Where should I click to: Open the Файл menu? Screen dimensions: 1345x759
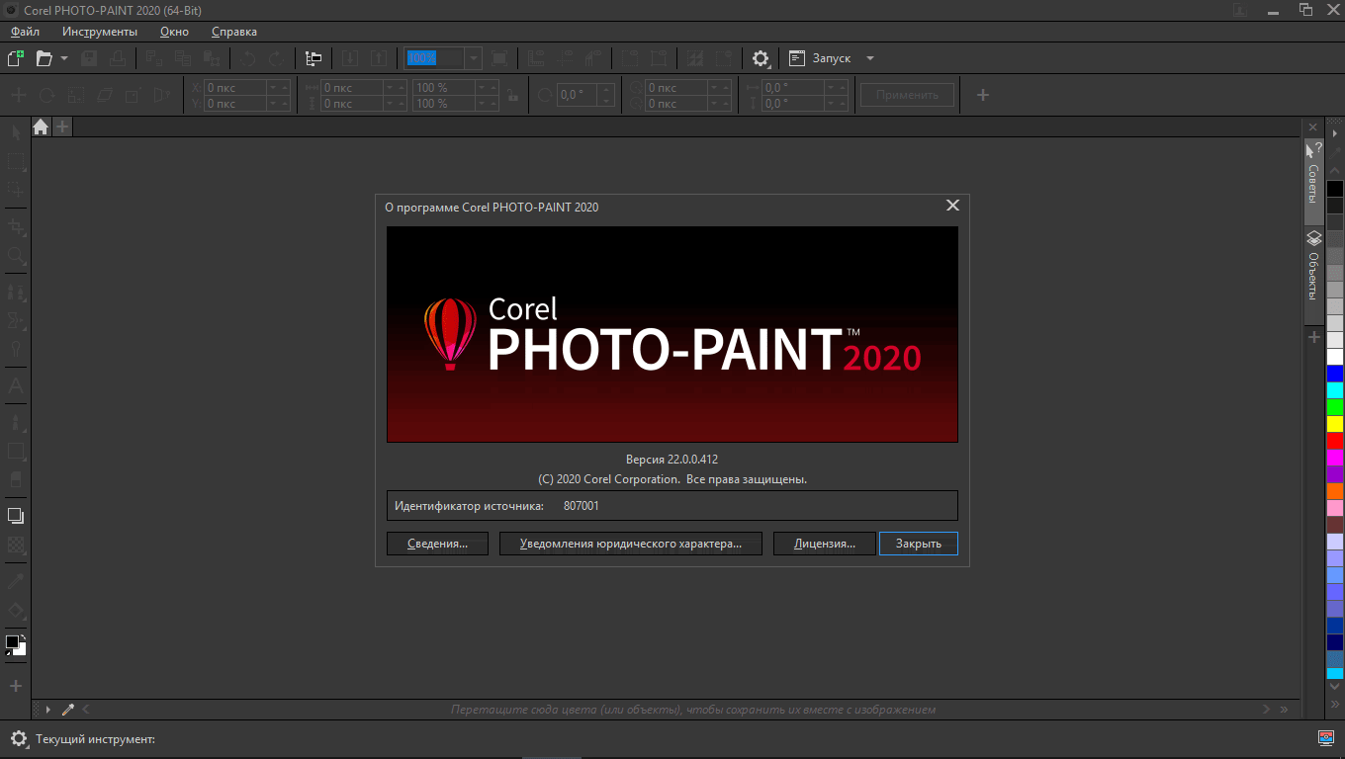point(25,32)
